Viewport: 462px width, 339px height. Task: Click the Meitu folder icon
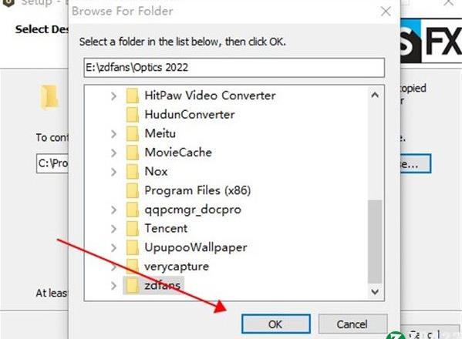(x=133, y=133)
